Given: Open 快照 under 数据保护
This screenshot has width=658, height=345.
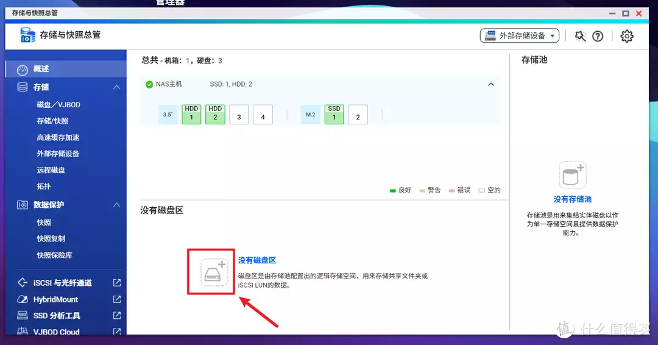Looking at the screenshot, I should (x=44, y=222).
